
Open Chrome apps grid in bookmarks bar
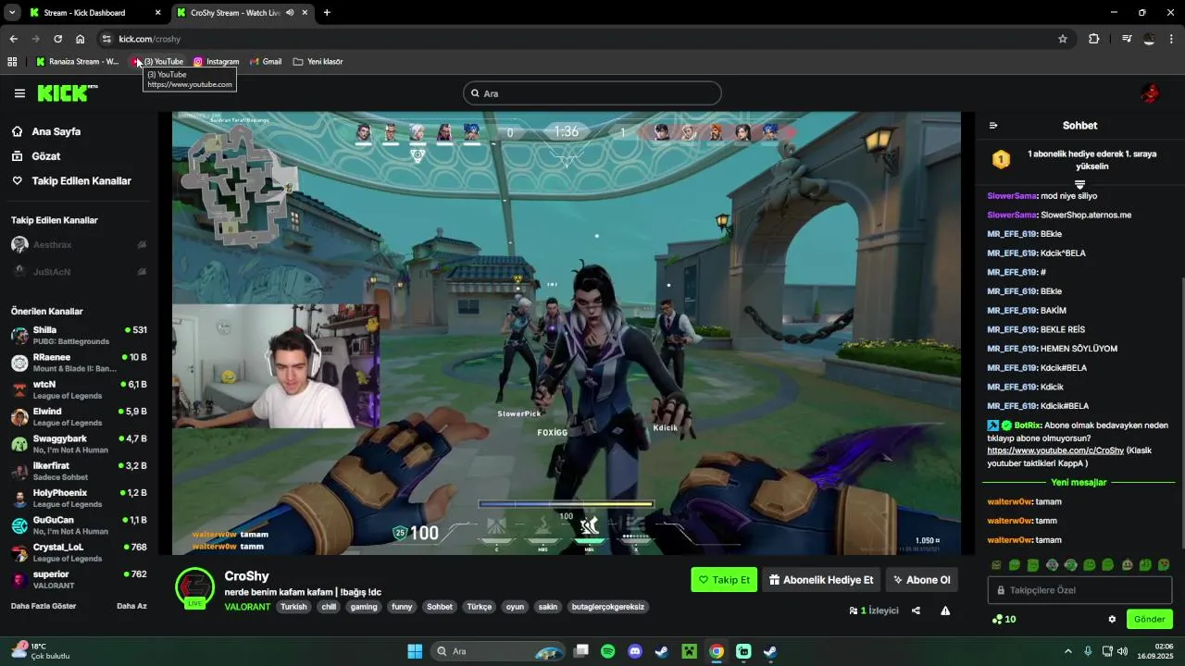(12, 62)
